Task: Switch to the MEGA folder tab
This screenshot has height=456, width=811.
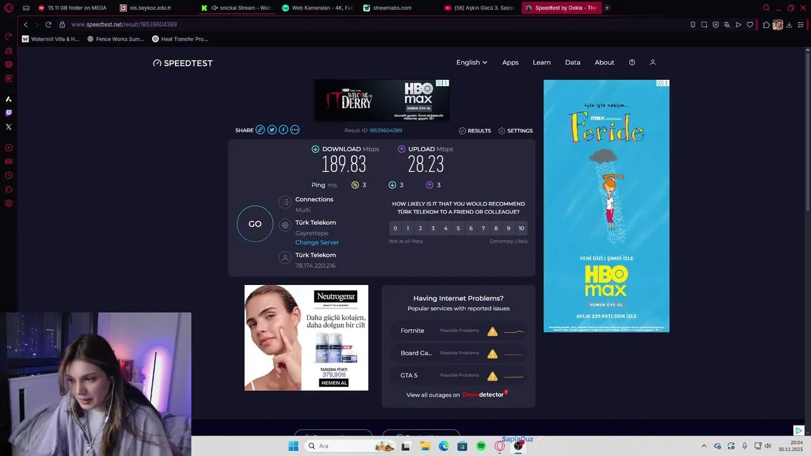Action: click(x=72, y=8)
